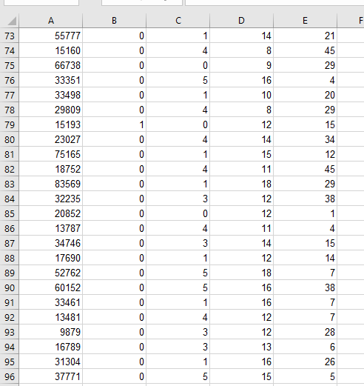364x386 pixels.
Task: Click cell containing 66738
Action: [x=51, y=65]
